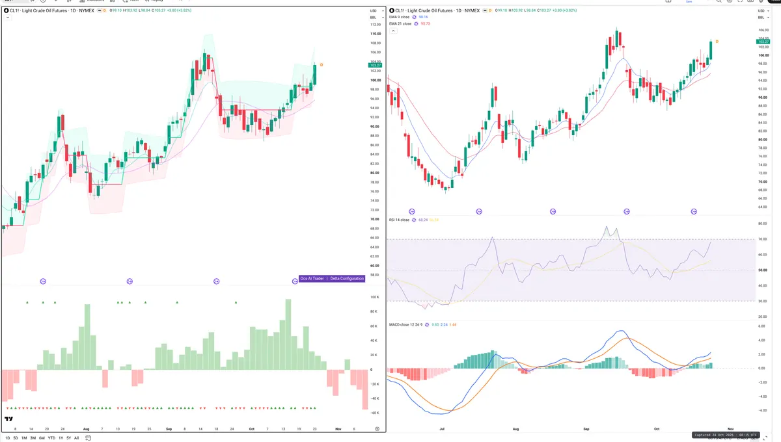Click the event marker left of Oca AI Trader
The height and width of the screenshot is (442, 781).
[295, 281]
